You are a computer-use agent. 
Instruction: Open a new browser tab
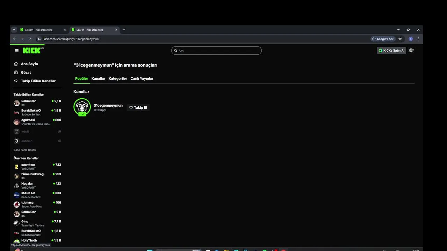pos(124,30)
